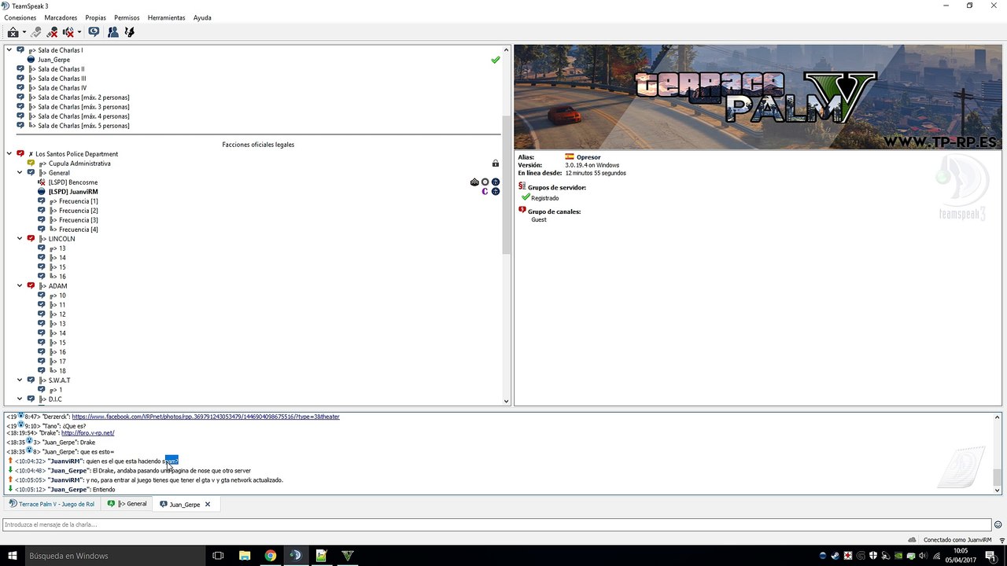Click the Windows Task View button
This screenshot has width=1007, height=566.
click(x=218, y=556)
